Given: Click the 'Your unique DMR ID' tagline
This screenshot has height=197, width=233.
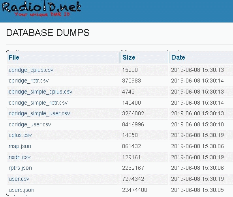Looking at the screenshot, I should (42, 15).
